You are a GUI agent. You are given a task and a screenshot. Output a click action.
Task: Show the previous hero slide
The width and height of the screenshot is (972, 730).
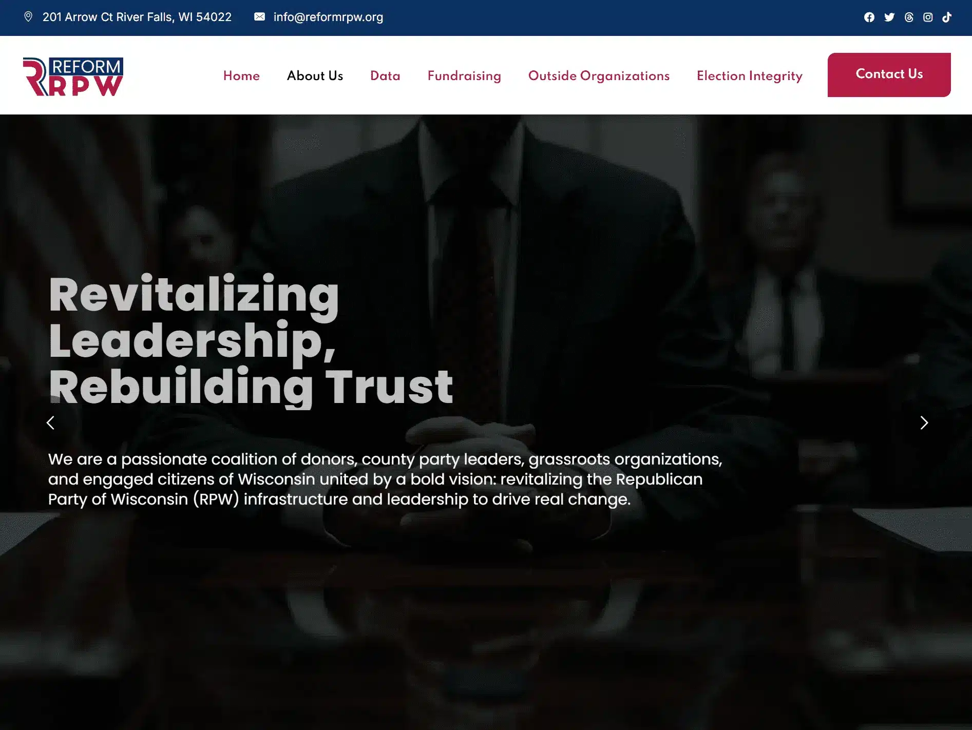pos(50,422)
